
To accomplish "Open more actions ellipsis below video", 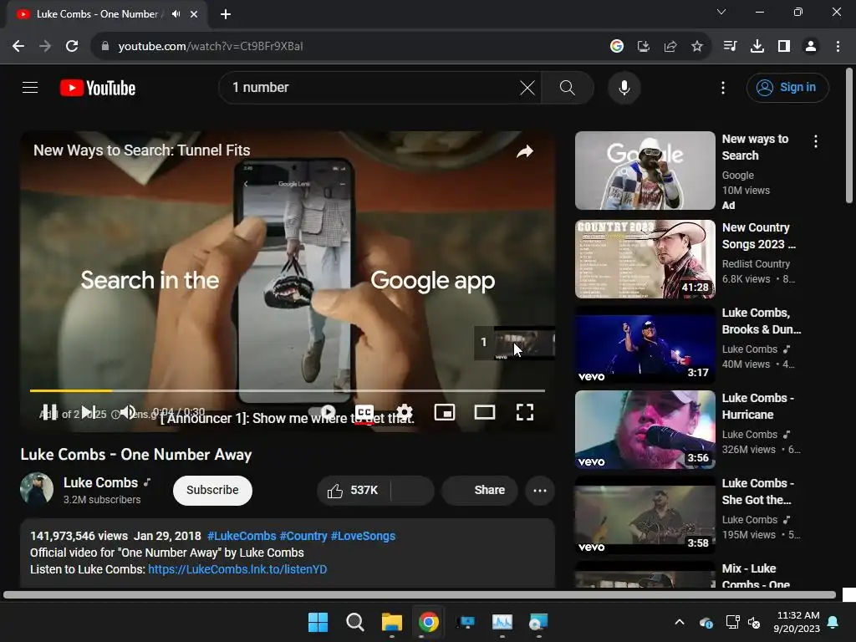I will coord(540,490).
